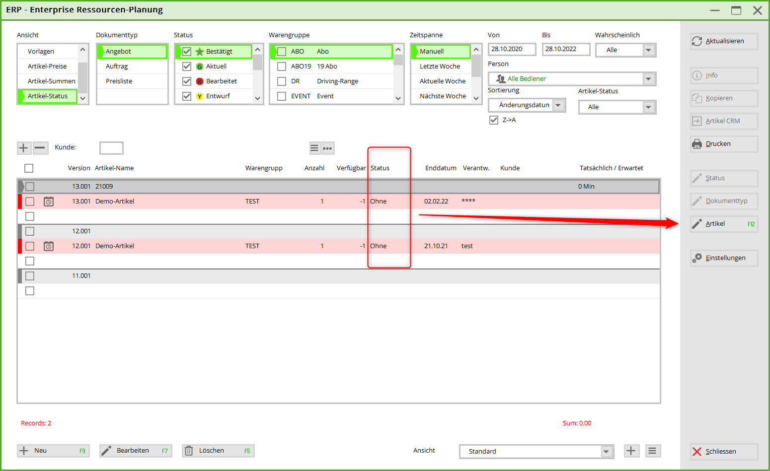Image resolution: width=770 pixels, height=471 pixels.
Task: Click the Von date field
Action: [512, 49]
